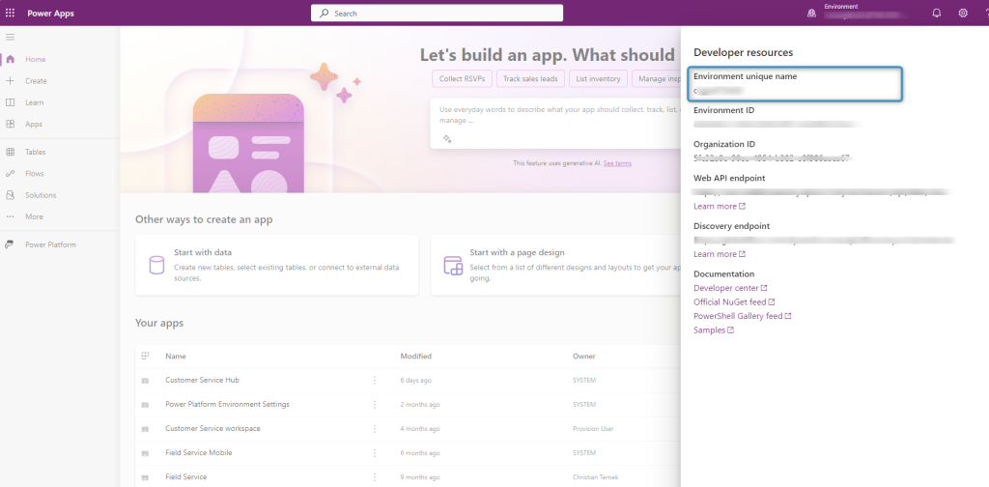Click the Organization ID value
989x487 pixels.
coord(772,158)
